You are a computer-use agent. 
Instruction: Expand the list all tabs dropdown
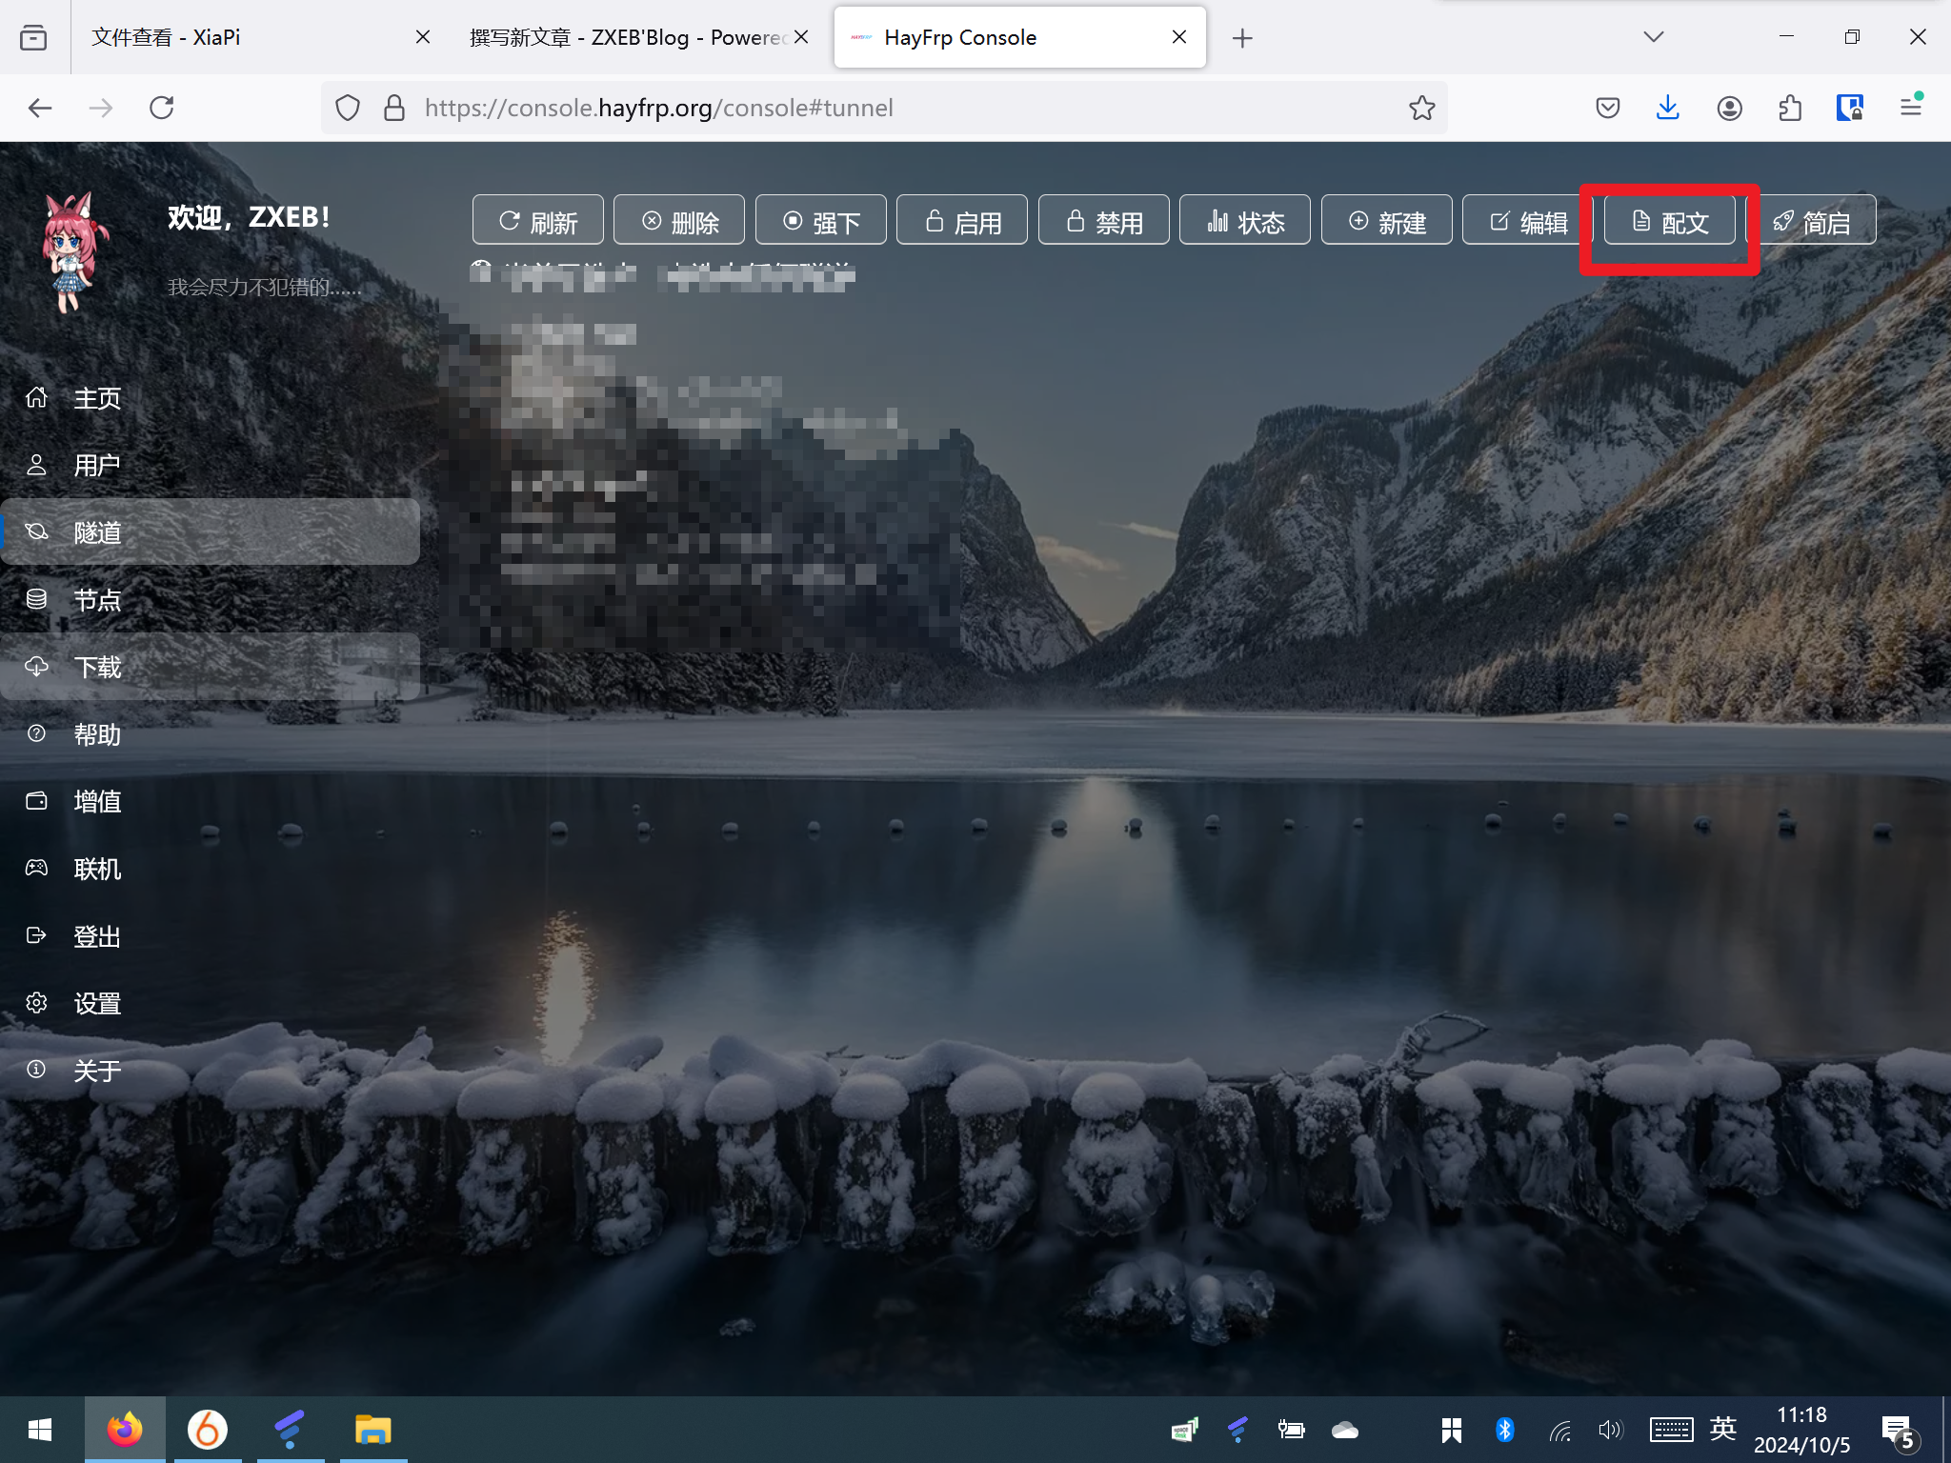coord(1654,37)
